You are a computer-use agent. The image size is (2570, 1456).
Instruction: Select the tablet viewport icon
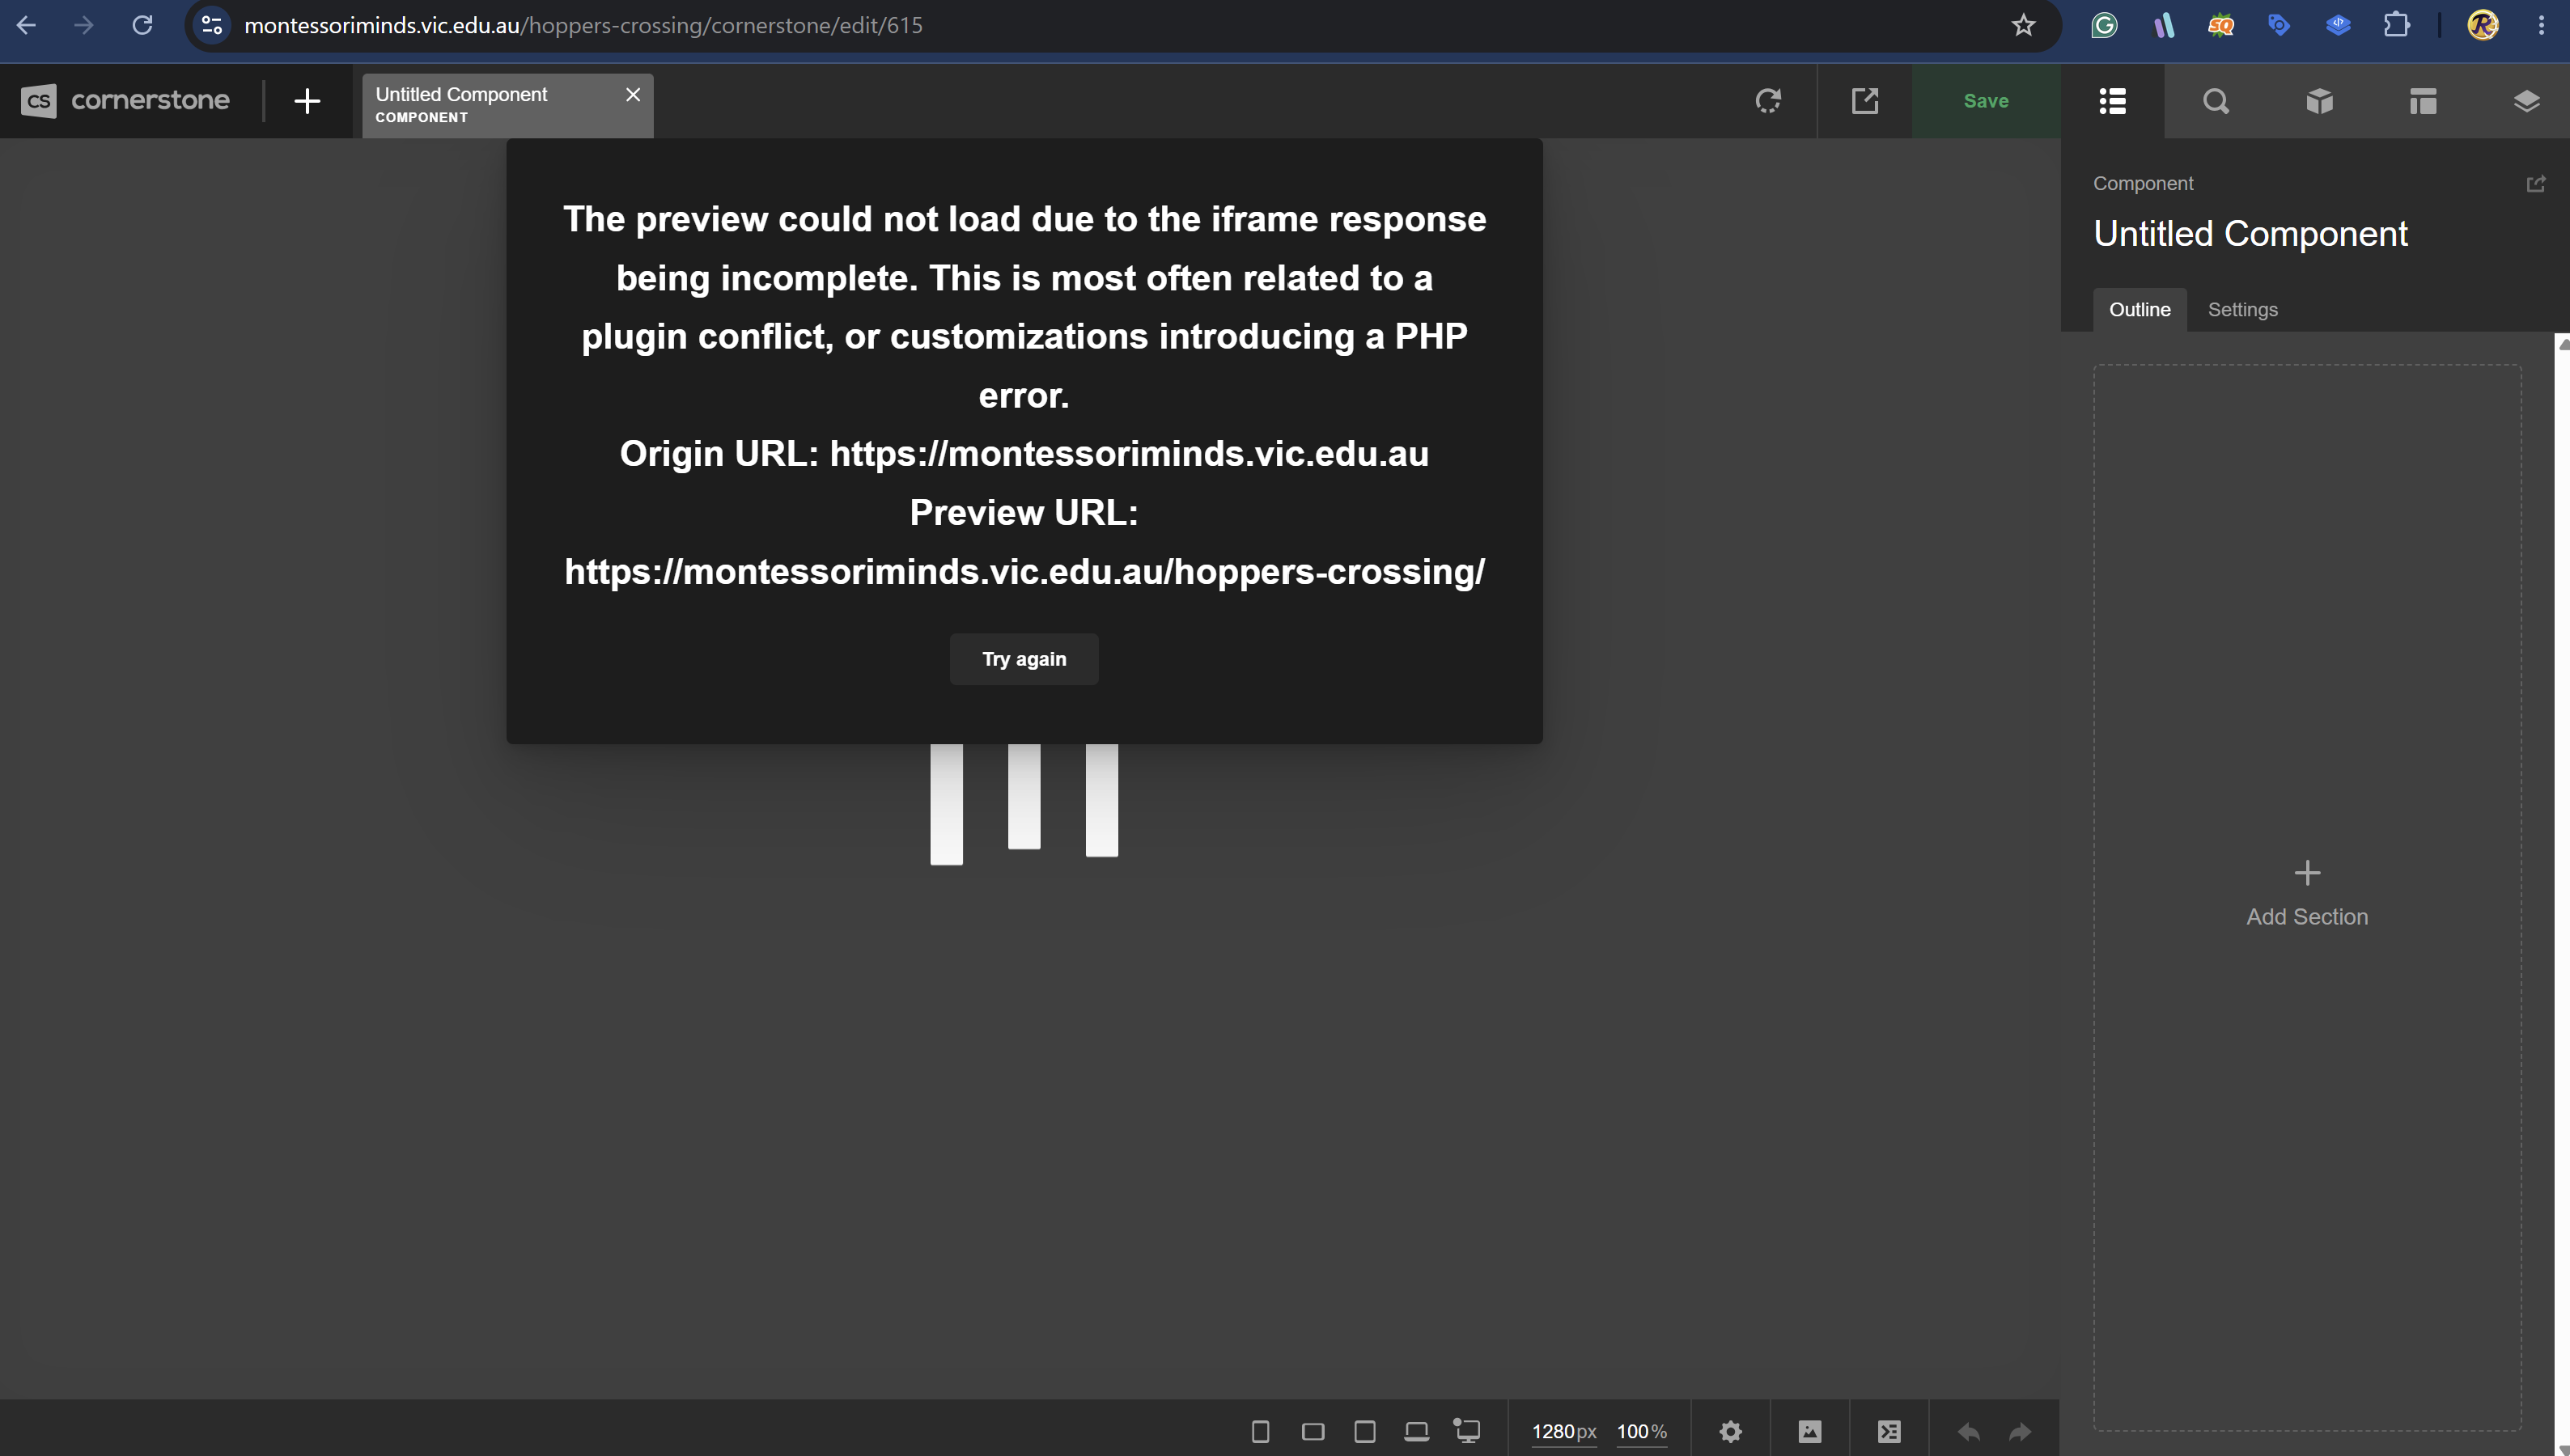pos(1364,1431)
